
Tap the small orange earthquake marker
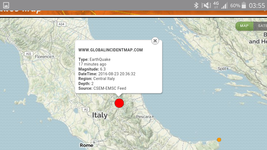point(219,140)
